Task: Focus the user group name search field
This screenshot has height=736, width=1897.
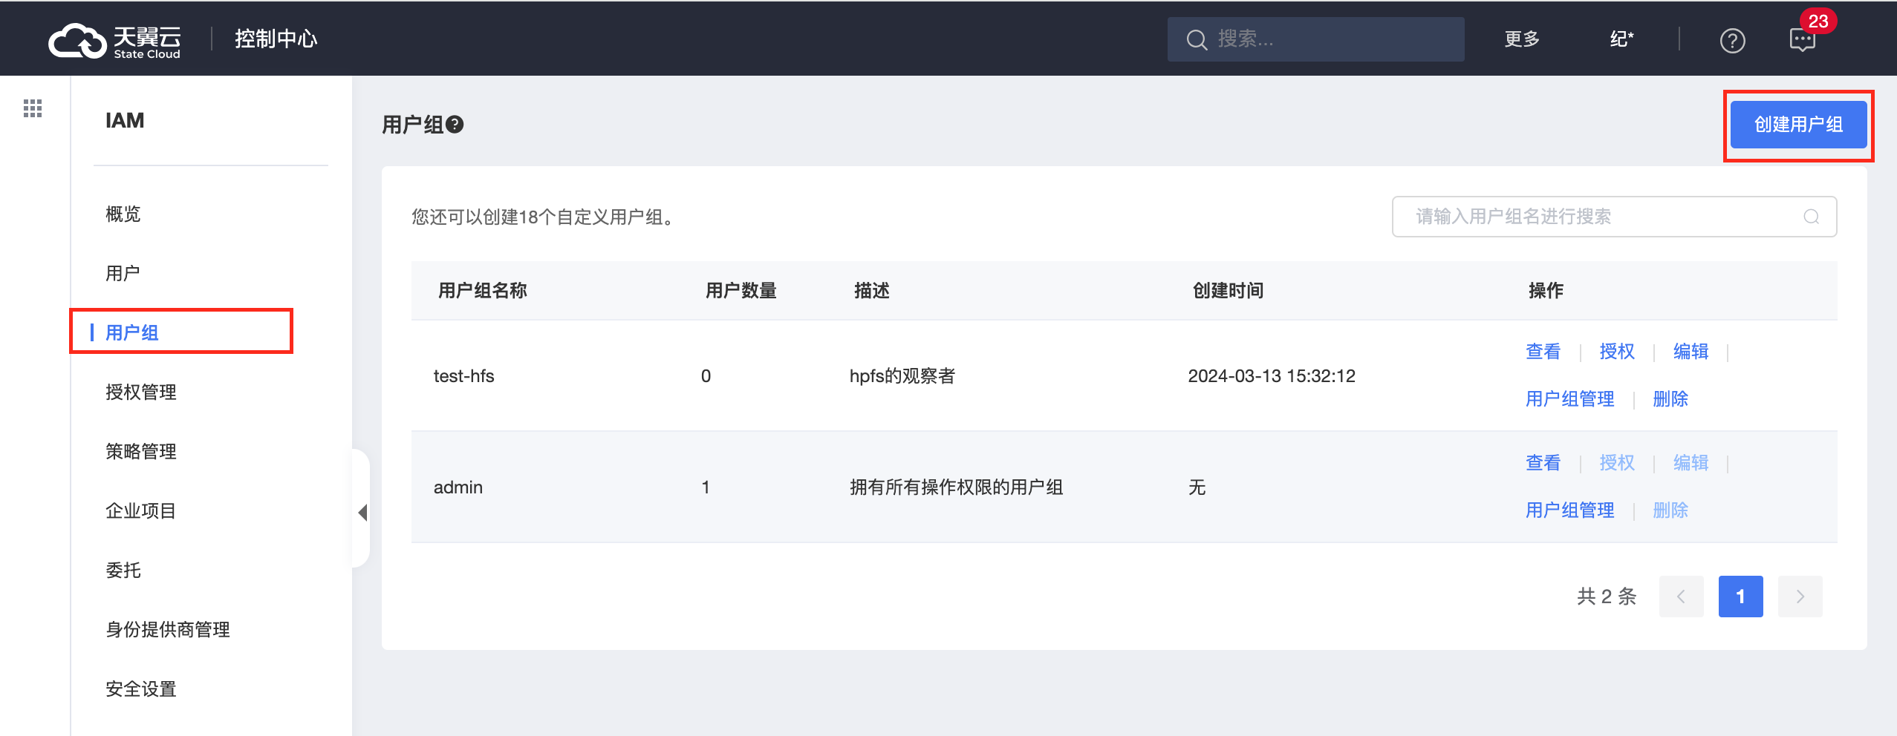Action: tap(1614, 217)
